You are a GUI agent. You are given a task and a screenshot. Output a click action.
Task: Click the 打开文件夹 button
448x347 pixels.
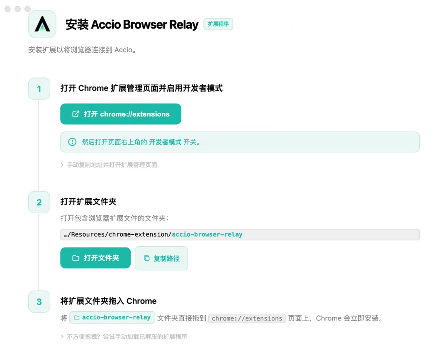coord(95,258)
